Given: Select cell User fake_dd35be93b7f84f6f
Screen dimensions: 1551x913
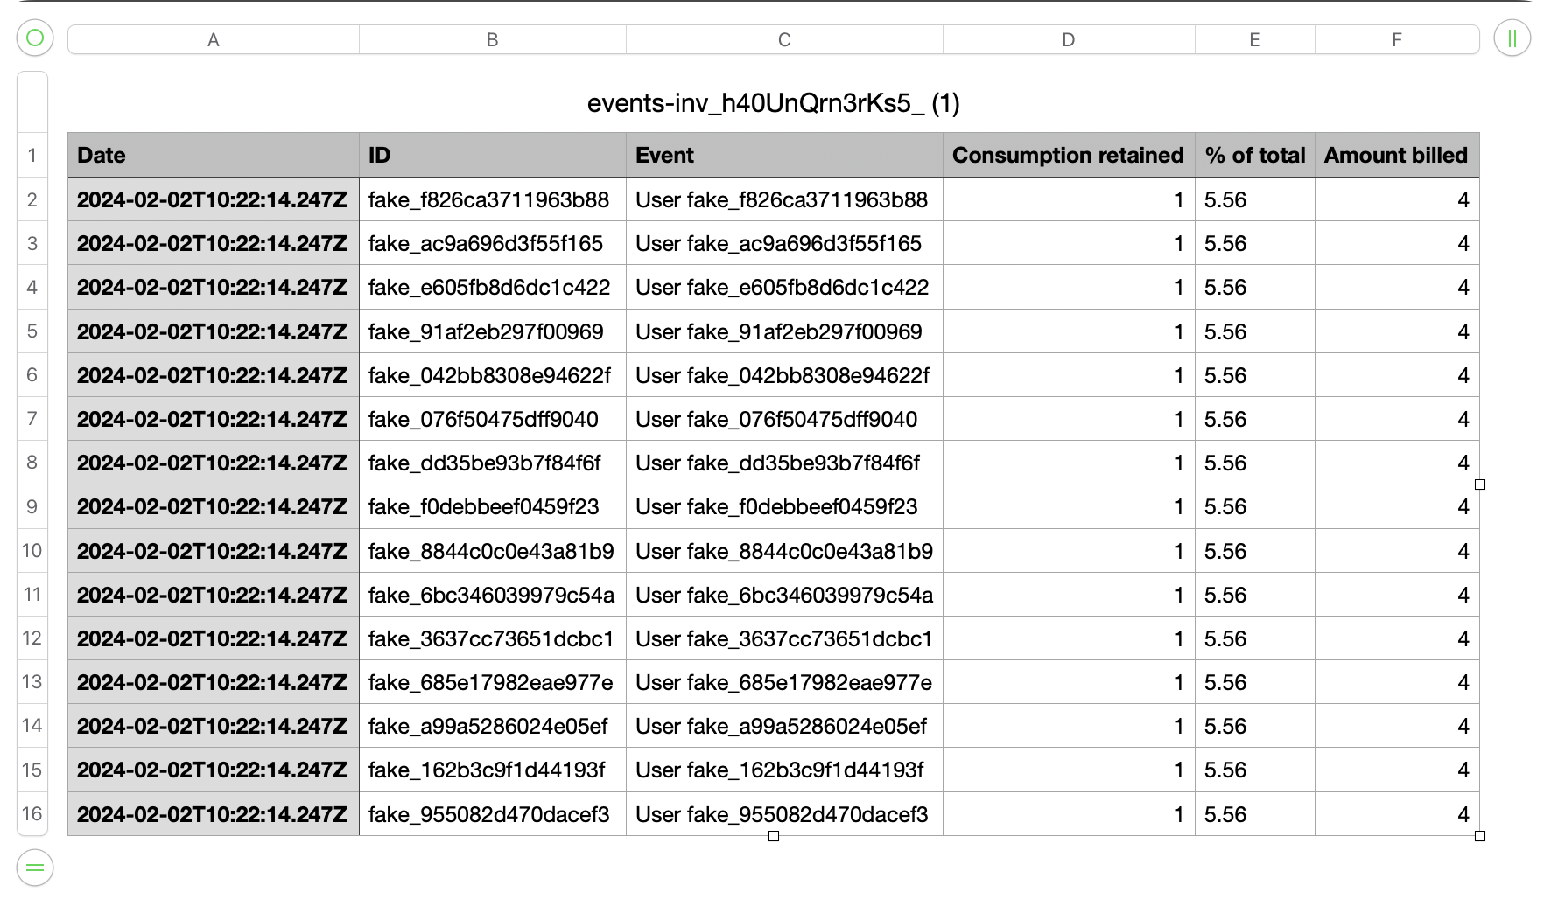Looking at the screenshot, I should (784, 463).
